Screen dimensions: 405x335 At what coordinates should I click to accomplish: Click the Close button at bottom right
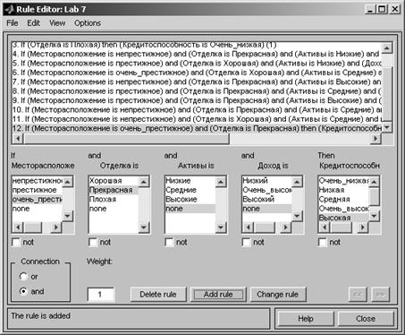pos(366,319)
